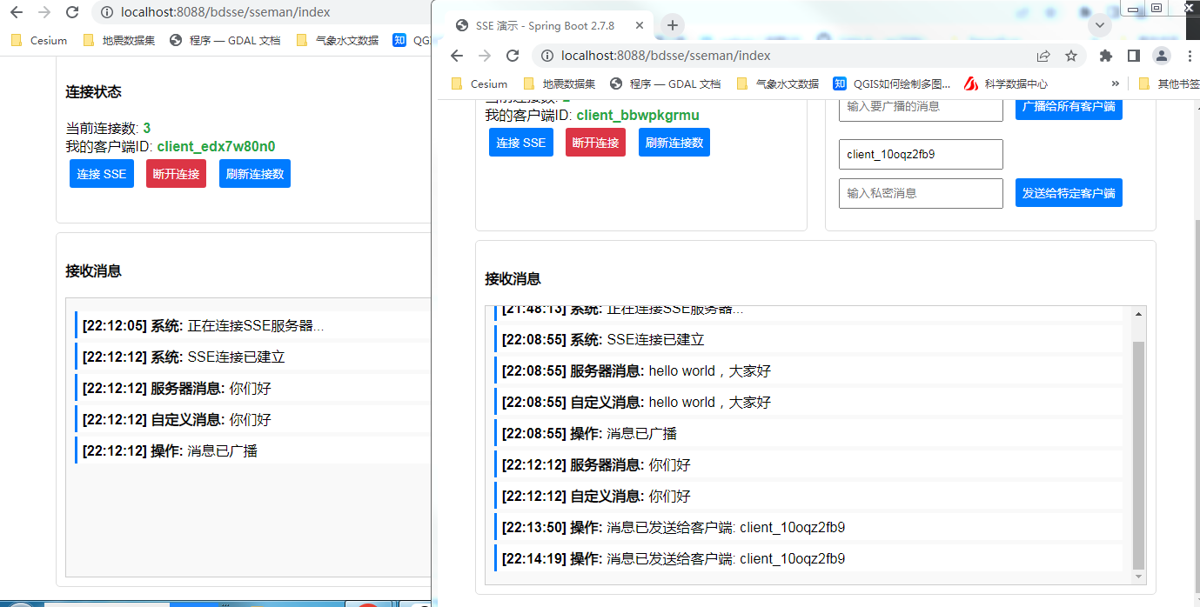1200x607 pixels.
Task: Click 22:08:55 自定义消息 hello world row
Action: (x=808, y=402)
